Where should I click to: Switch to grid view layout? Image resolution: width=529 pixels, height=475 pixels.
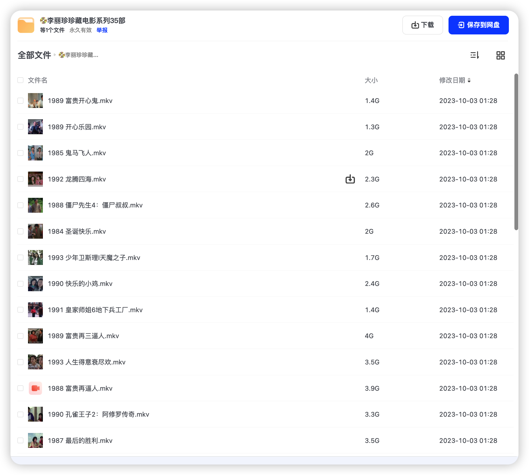(500, 55)
